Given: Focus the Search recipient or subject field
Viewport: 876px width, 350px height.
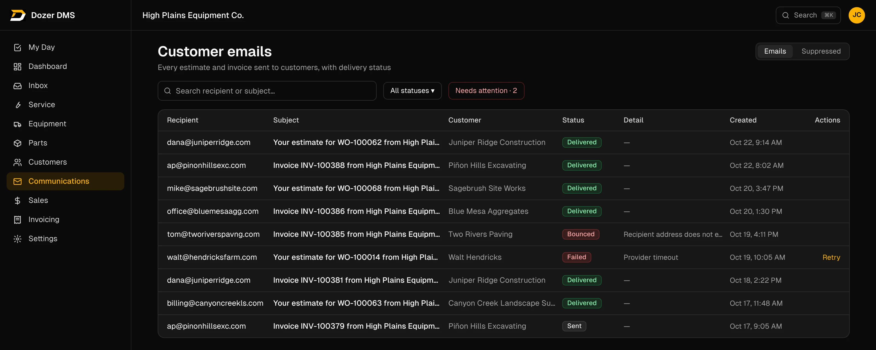Looking at the screenshot, I should tap(267, 91).
